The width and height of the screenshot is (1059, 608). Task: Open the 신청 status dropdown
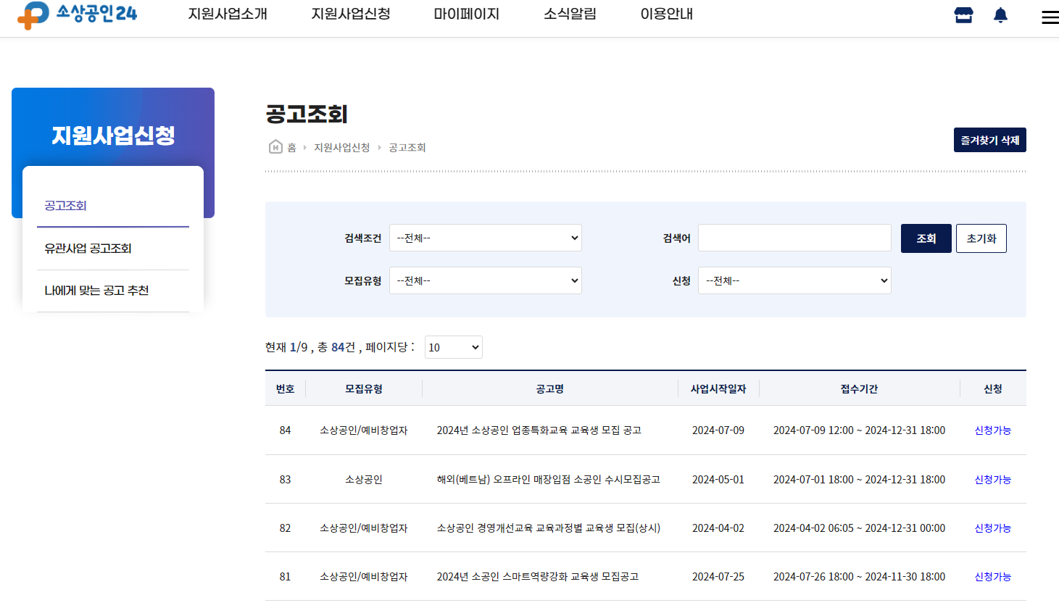(794, 280)
